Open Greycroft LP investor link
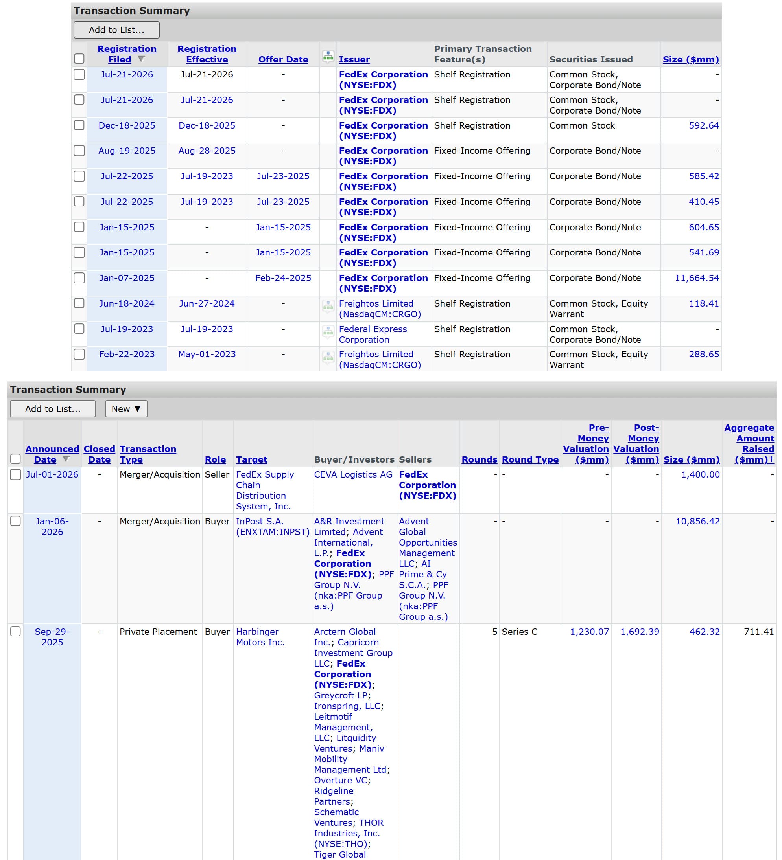Viewport: 782px width, 860px height. click(x=341, y=695)
